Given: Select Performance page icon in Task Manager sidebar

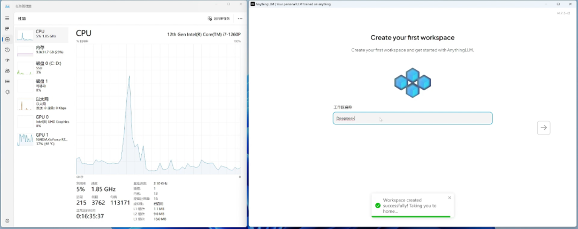Looking at the screenshot, I should 7,39.
